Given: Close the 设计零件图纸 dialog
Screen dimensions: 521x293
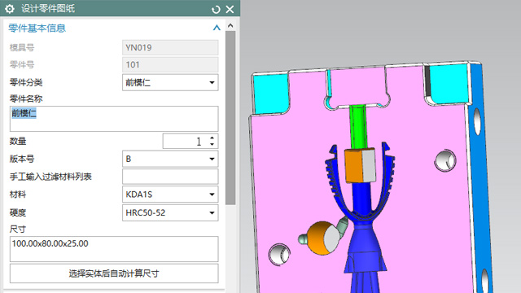Looking at the screenshot, I should coord(230,9).
